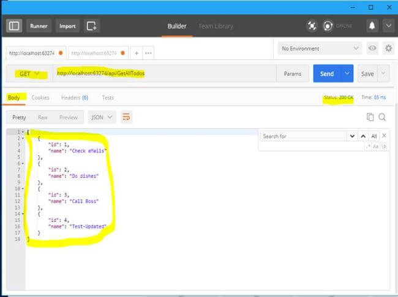
Task: Open the Params editor
Action: click(293, 73)
